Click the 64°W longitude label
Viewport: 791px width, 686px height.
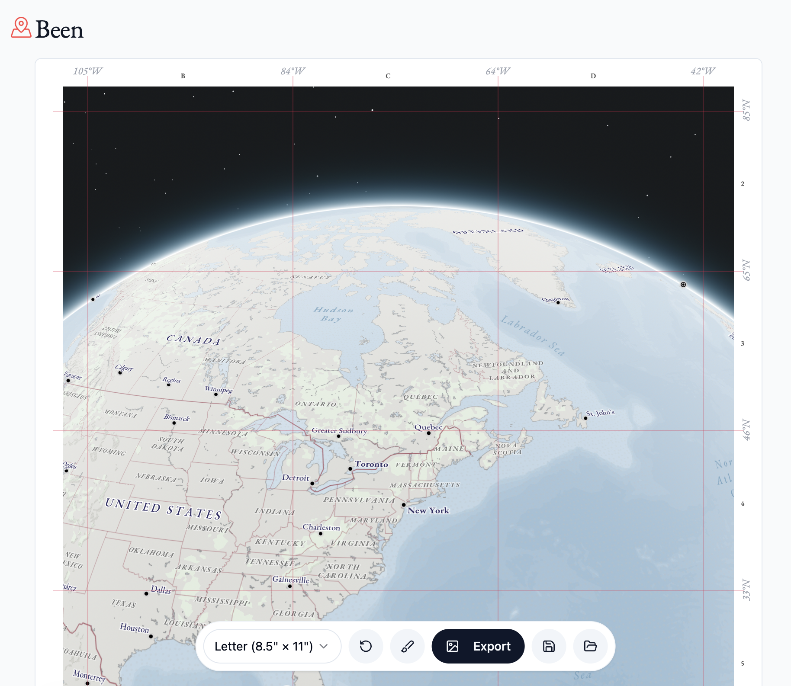point(498,71)
